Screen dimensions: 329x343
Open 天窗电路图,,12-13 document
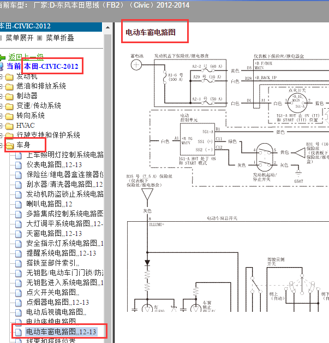[54, 233]
